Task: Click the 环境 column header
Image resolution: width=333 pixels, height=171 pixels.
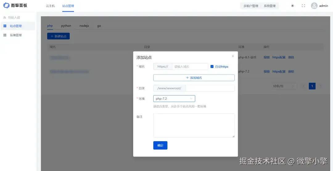Action: pos(241,47)
